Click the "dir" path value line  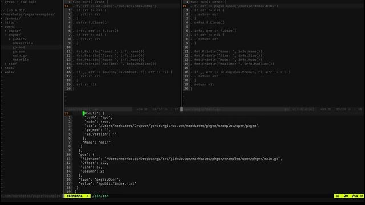coord(172,126)
